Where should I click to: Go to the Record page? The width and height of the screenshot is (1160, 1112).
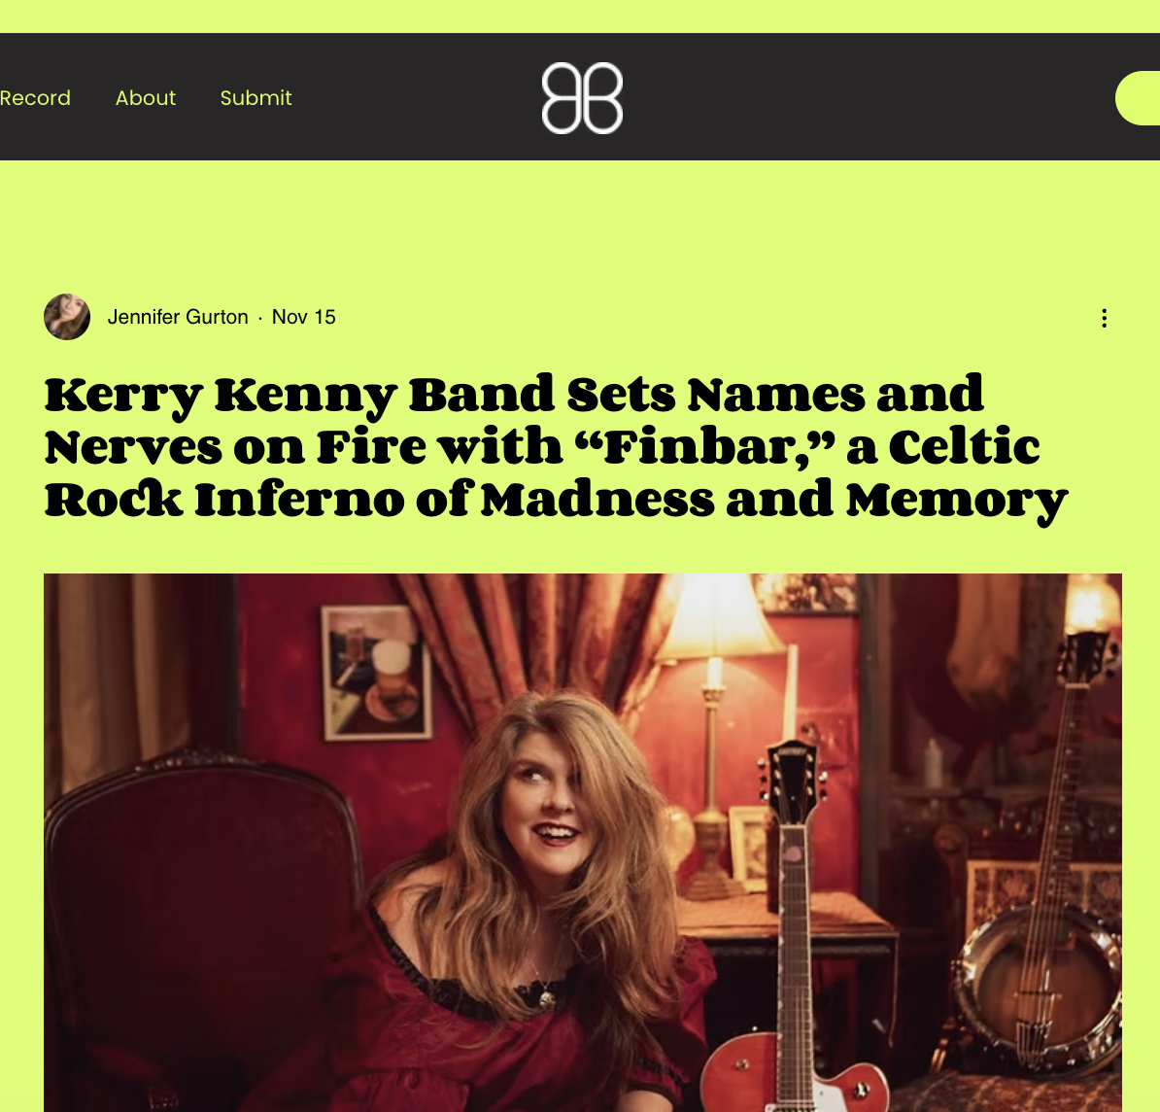35,98
